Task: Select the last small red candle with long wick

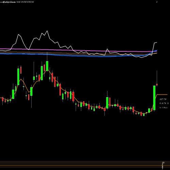Action: point(157,85)
